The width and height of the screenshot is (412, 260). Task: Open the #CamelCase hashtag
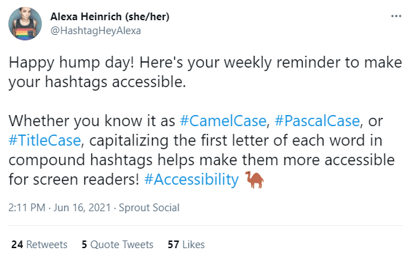pos(223,121)
